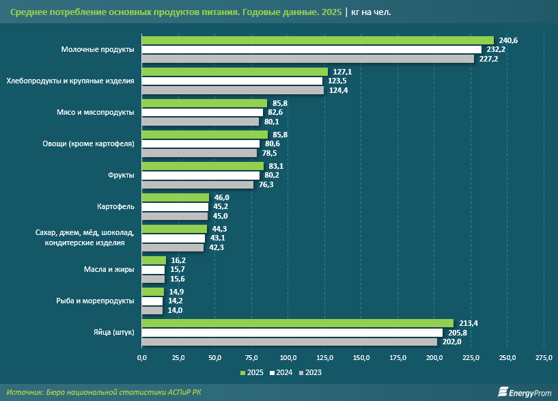Click the green 2025 bar for Фрукты

coord(202,166)
